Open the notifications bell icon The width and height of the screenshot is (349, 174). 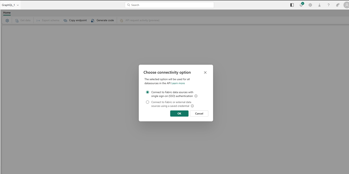pos(301,5)
